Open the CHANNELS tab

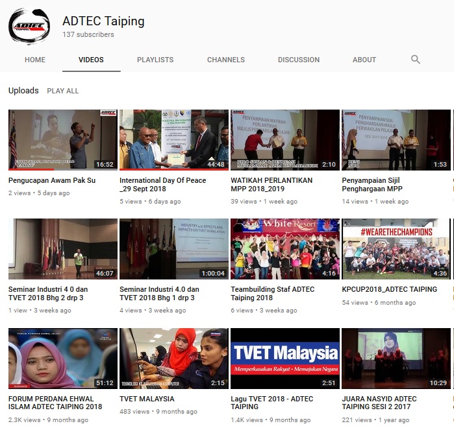(226, 60)
